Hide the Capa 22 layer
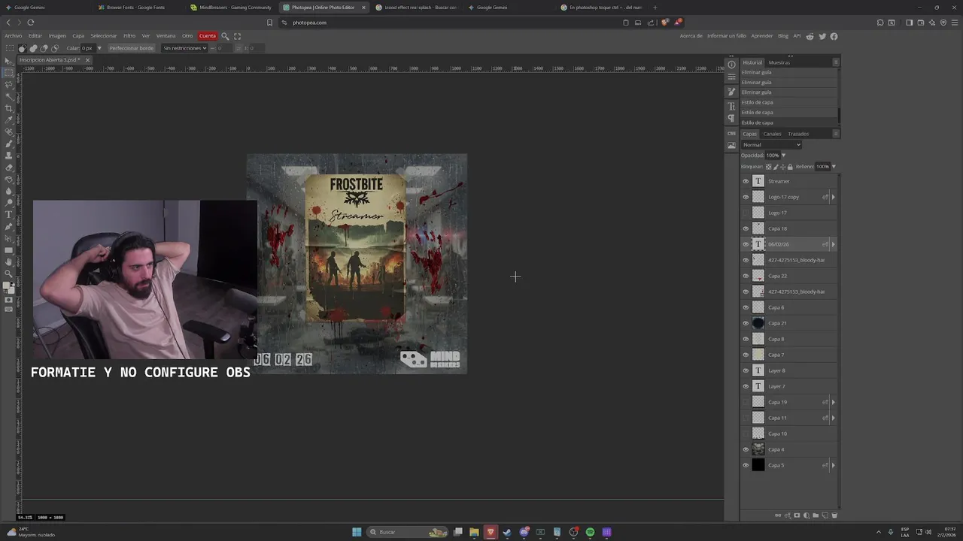 coord(746,276)
